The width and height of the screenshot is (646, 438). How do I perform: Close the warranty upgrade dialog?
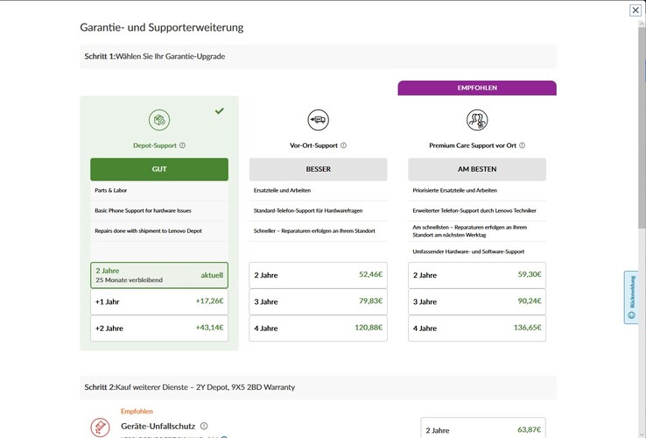pyautogui.click(x=635, y=10)
